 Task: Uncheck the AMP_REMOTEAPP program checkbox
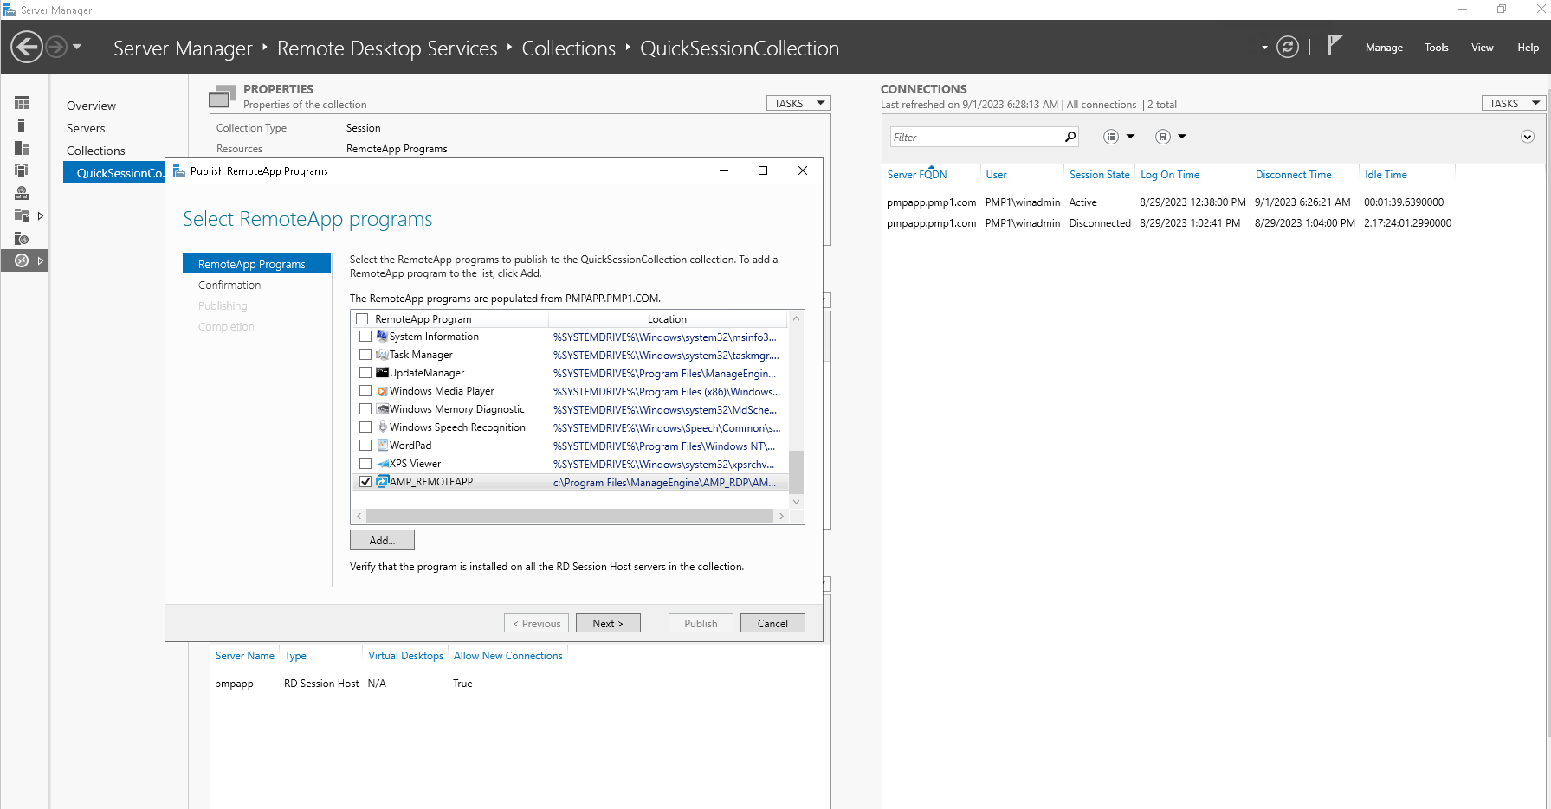tap(365, 482)
